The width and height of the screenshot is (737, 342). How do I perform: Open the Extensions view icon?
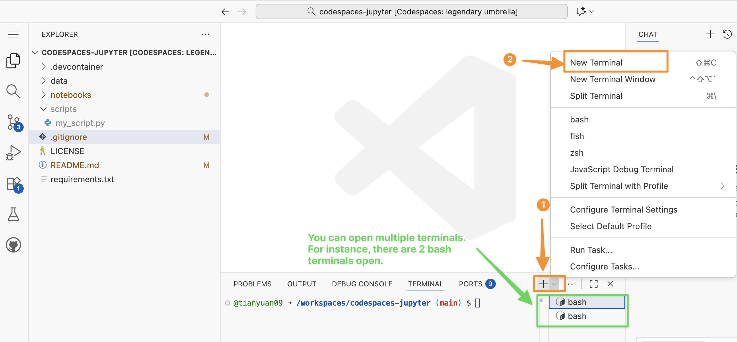point(14,184)
